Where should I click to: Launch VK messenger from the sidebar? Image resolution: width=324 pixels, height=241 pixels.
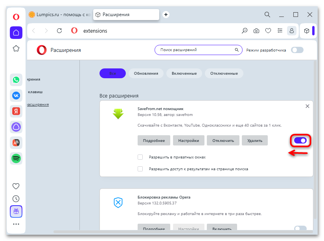[16, 96]
